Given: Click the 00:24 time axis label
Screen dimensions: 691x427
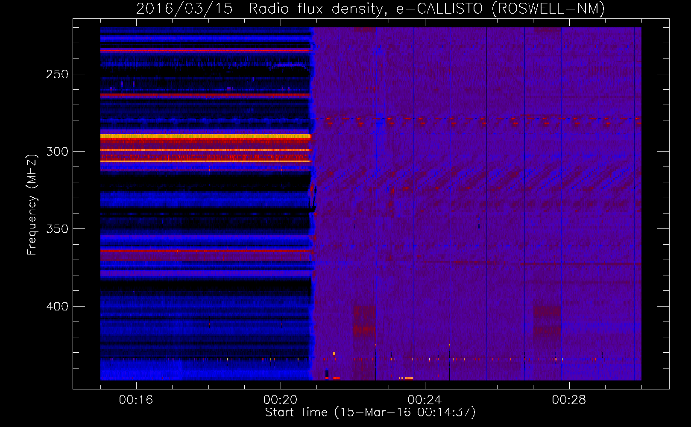Looking at the screenshot, I should [425, 400].
